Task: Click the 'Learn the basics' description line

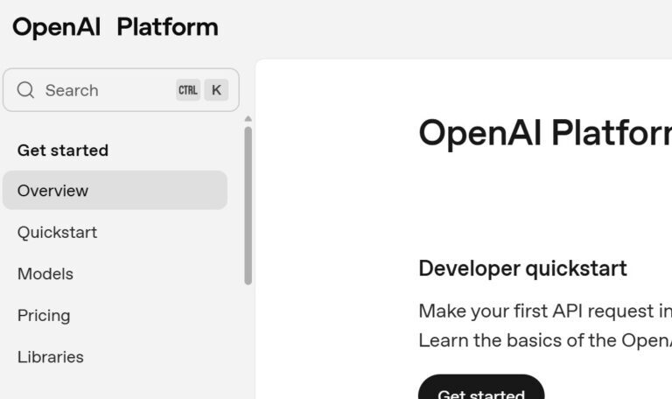Action: pos(544,340)
